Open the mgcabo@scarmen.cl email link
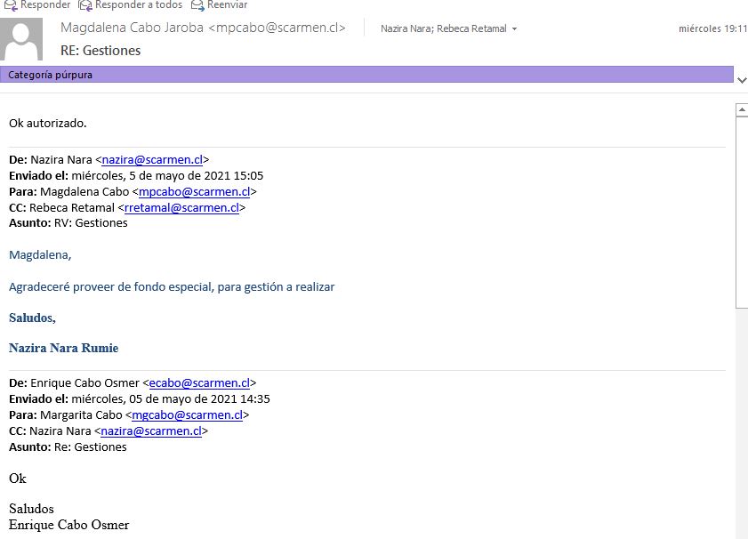Viewport: 748px width, 539px height. pos(188,415)
